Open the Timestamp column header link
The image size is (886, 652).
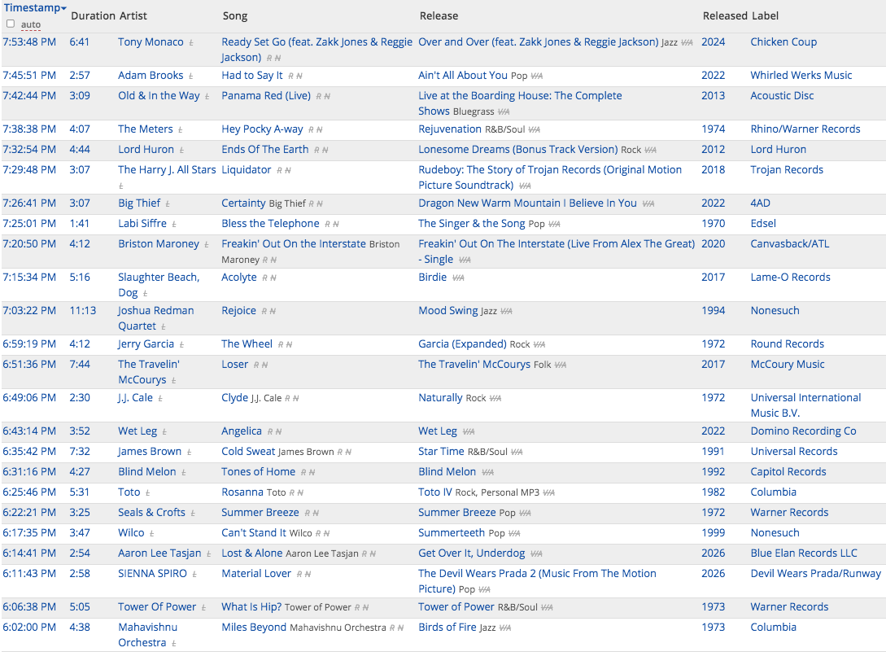(33, 8)
